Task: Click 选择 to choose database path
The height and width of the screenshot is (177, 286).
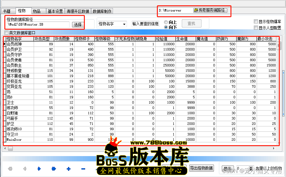Action: click(x=78, y=25)
